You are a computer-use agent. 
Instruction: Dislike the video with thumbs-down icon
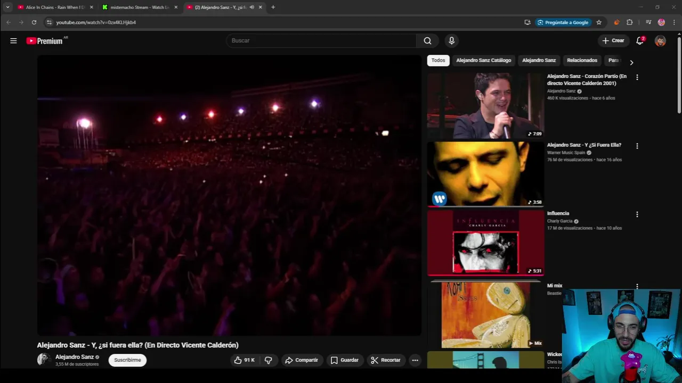pyautogui.click(x=269, y=360)
